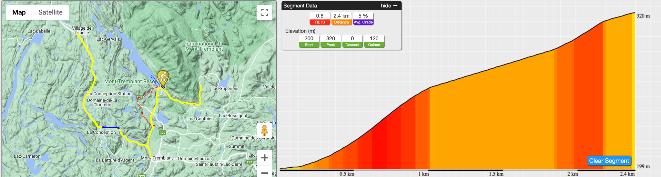Click Parc national du Mont-Tremblant label
Viewport: 661px width, 177px height.
click(204, 46)
